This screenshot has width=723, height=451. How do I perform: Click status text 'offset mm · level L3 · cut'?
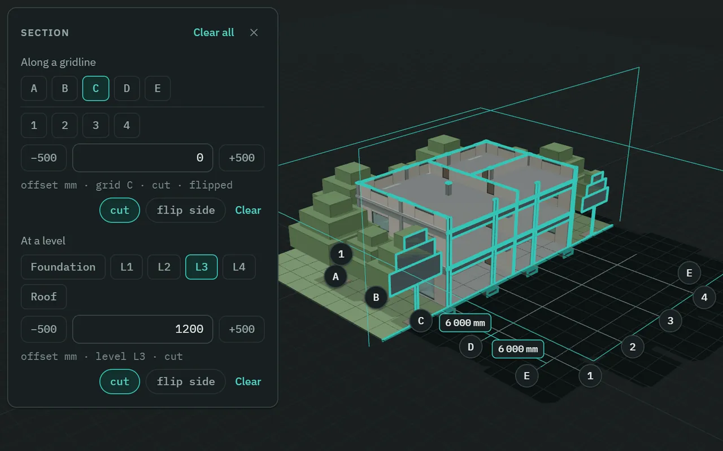coord(102,356)
